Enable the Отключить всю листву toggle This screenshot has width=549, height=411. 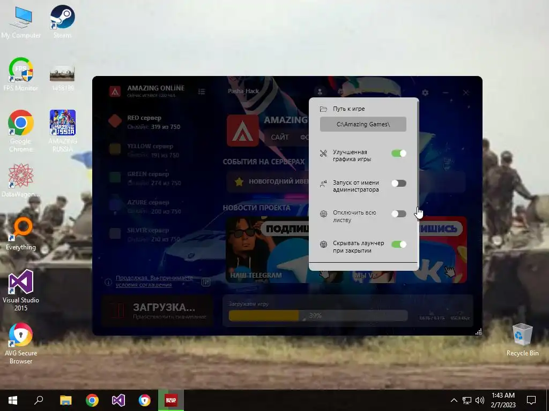[x=399, y=214]
